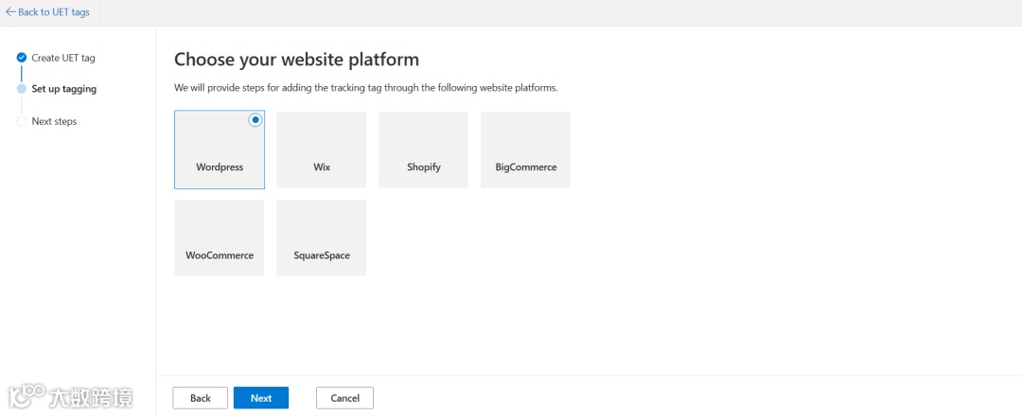Open the Create UET tag step

(x=63, y=58)
